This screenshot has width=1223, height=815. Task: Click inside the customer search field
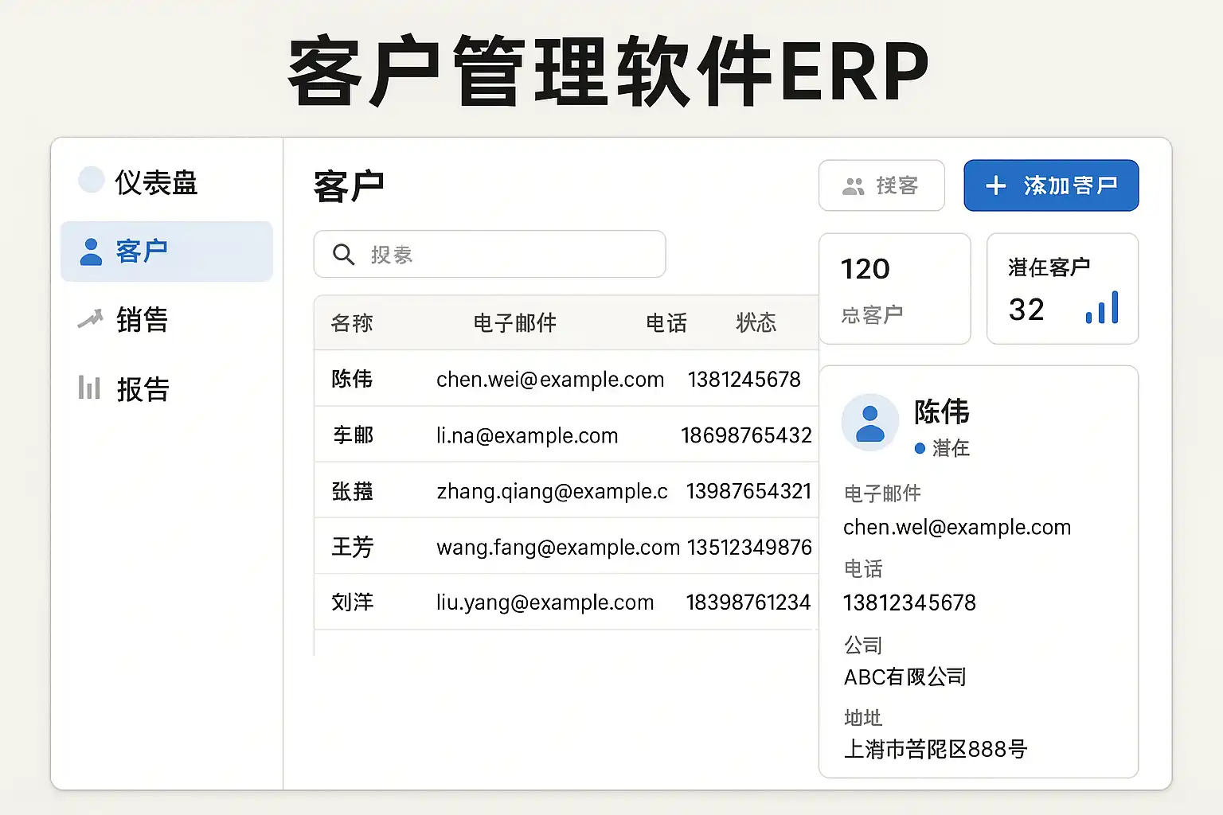(x=510, y=255)
